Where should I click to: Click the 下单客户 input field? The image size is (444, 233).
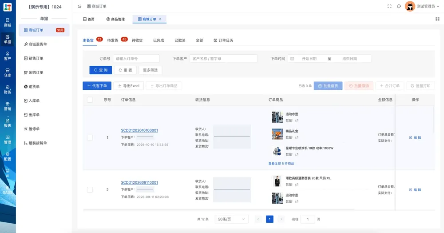[x=223, y=59]
